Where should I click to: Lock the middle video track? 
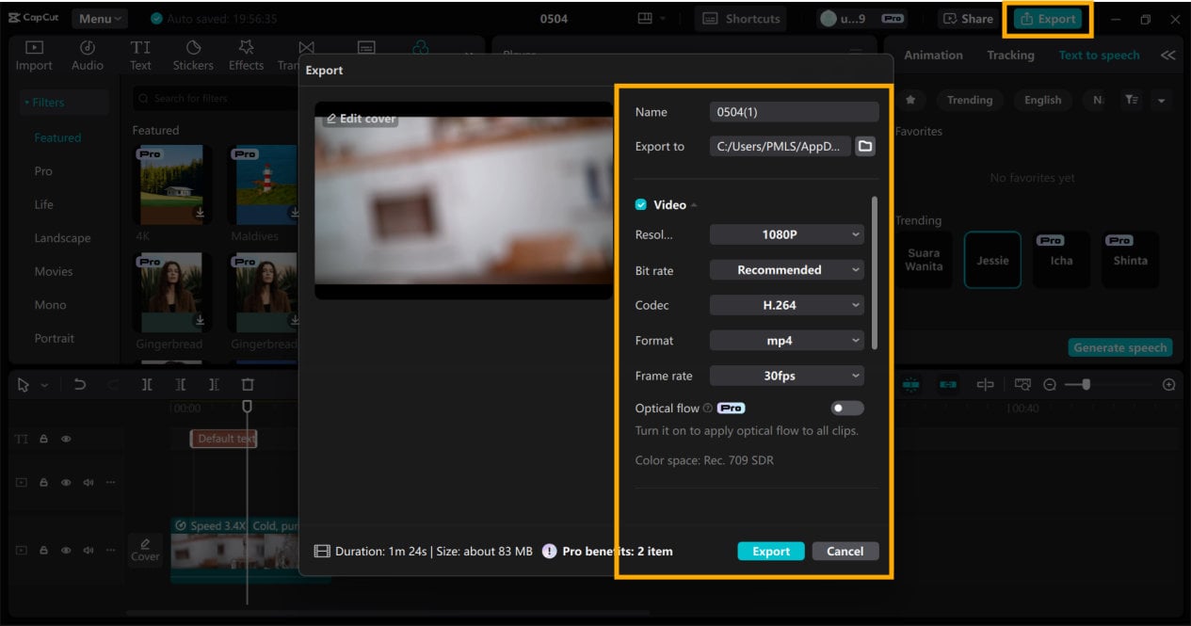tap(43, 482)
